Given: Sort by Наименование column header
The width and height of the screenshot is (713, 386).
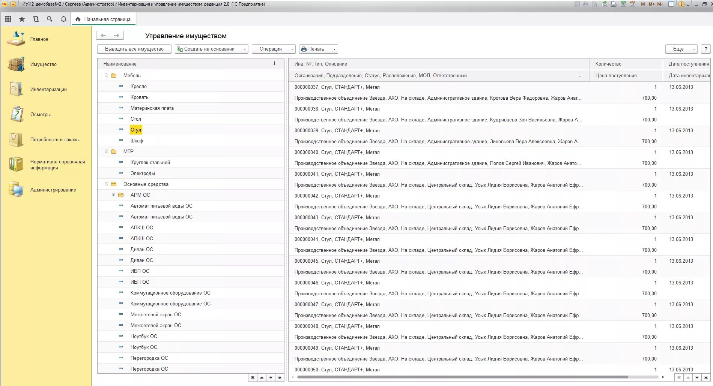Looking at the screenshot, I should point(191,64).
